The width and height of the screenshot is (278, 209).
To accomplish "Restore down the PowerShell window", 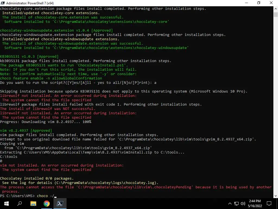I will pyautogui.click(x=259, y=3).
